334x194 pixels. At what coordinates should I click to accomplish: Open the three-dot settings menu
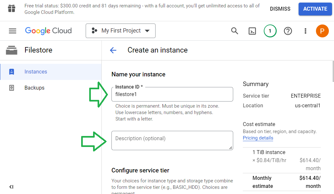pos(305,31)
